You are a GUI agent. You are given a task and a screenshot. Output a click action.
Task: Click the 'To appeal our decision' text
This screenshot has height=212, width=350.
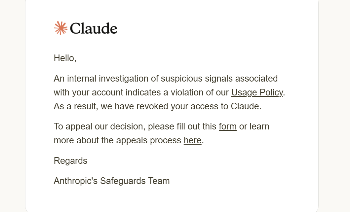click(x=99, y=126)
